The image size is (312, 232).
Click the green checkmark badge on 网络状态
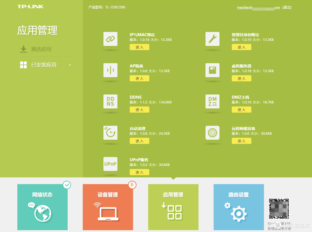pyautogui.click(x=67, y=185)
